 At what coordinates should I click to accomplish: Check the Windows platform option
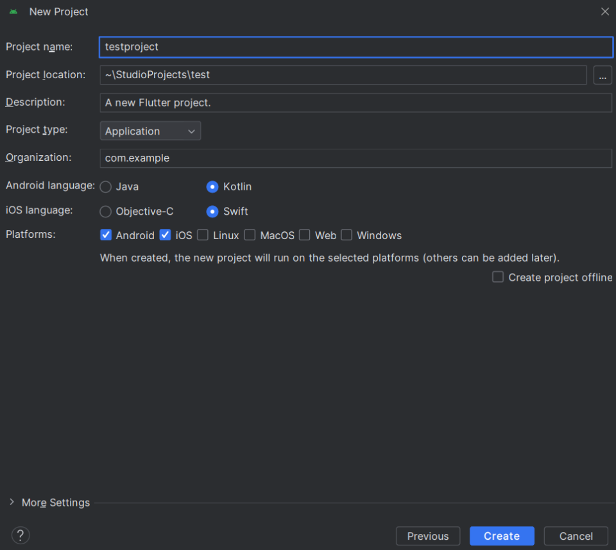346,235
